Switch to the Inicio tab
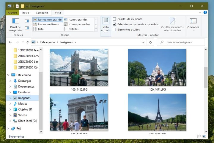214x143 pixels. pos(26,13)
